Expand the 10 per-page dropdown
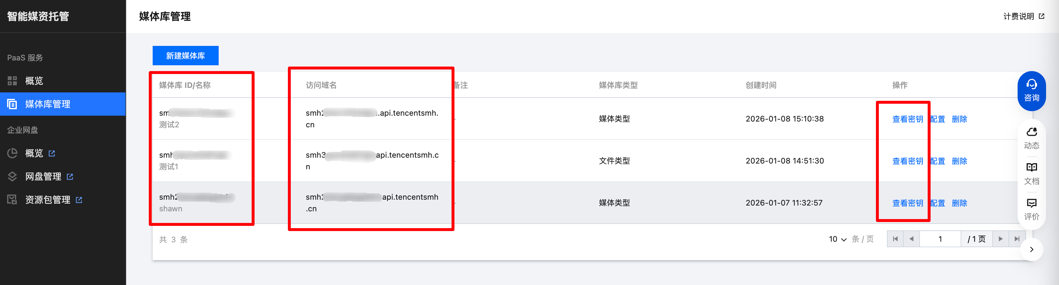Image resolution: width=1059 pixels, height=285 pixels. tap(837, 239)
